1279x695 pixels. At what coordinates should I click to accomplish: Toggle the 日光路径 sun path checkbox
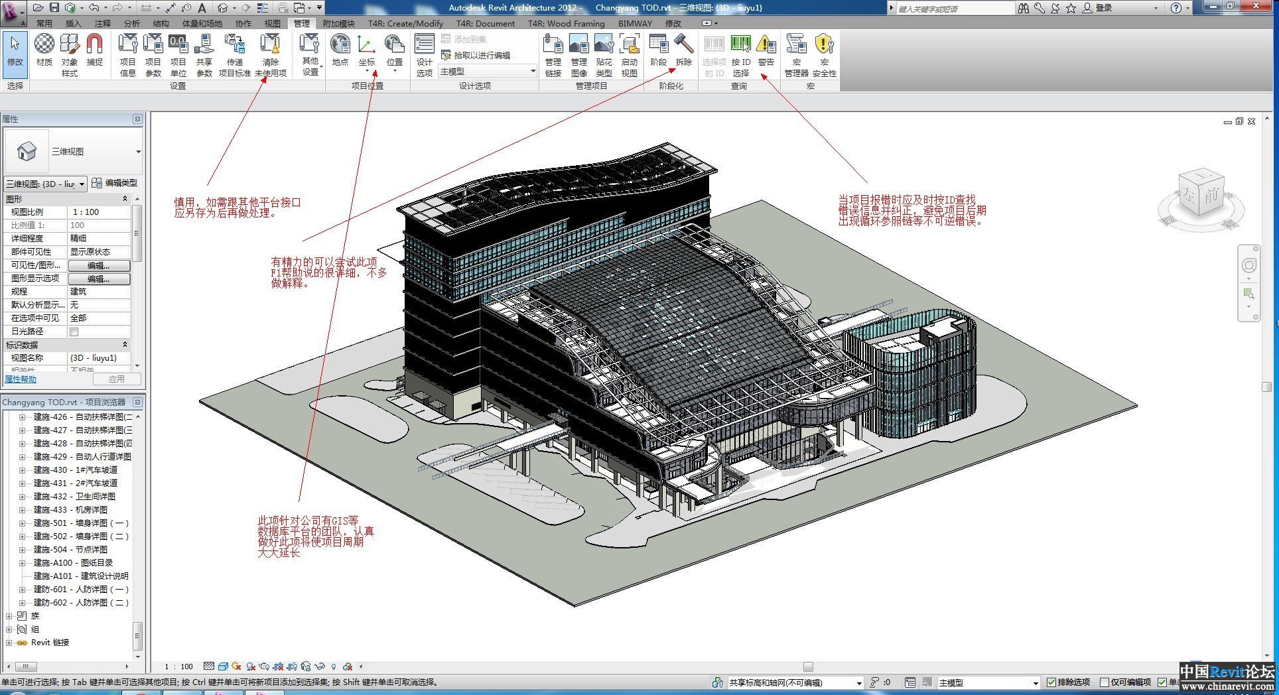(x=74, y=332)
